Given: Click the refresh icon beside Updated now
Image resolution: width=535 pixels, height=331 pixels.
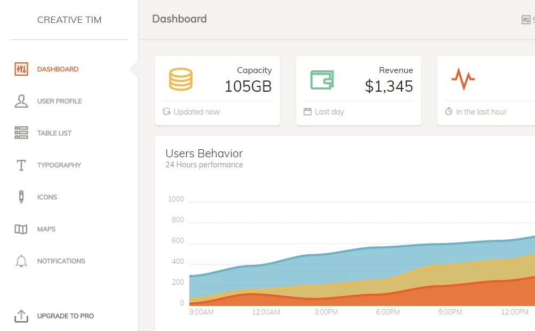Looking at the screenshot, I should click(x=166, y=111).
